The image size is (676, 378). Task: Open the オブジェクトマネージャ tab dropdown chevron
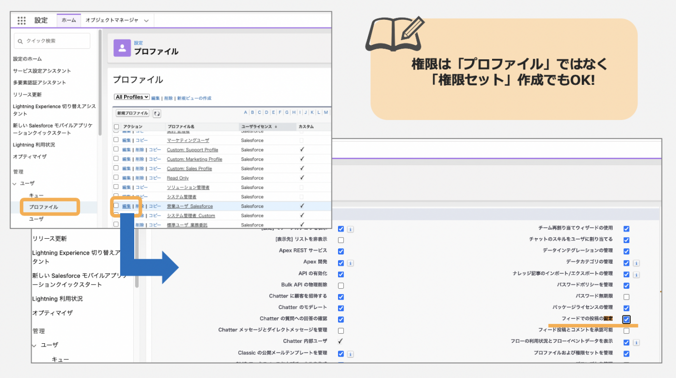[146, 20]
